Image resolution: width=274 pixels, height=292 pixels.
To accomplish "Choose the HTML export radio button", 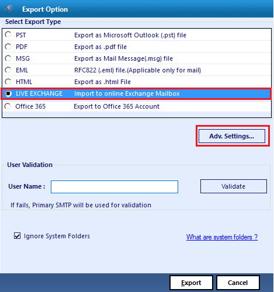I will click(x=8, y=82).
